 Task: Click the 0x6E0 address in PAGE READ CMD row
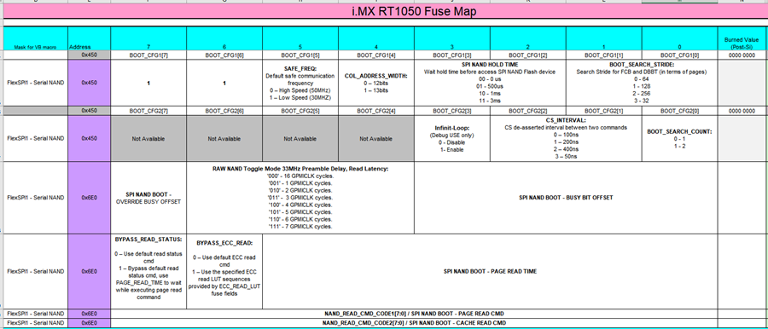pyautogui.click(x=90, y=314)
